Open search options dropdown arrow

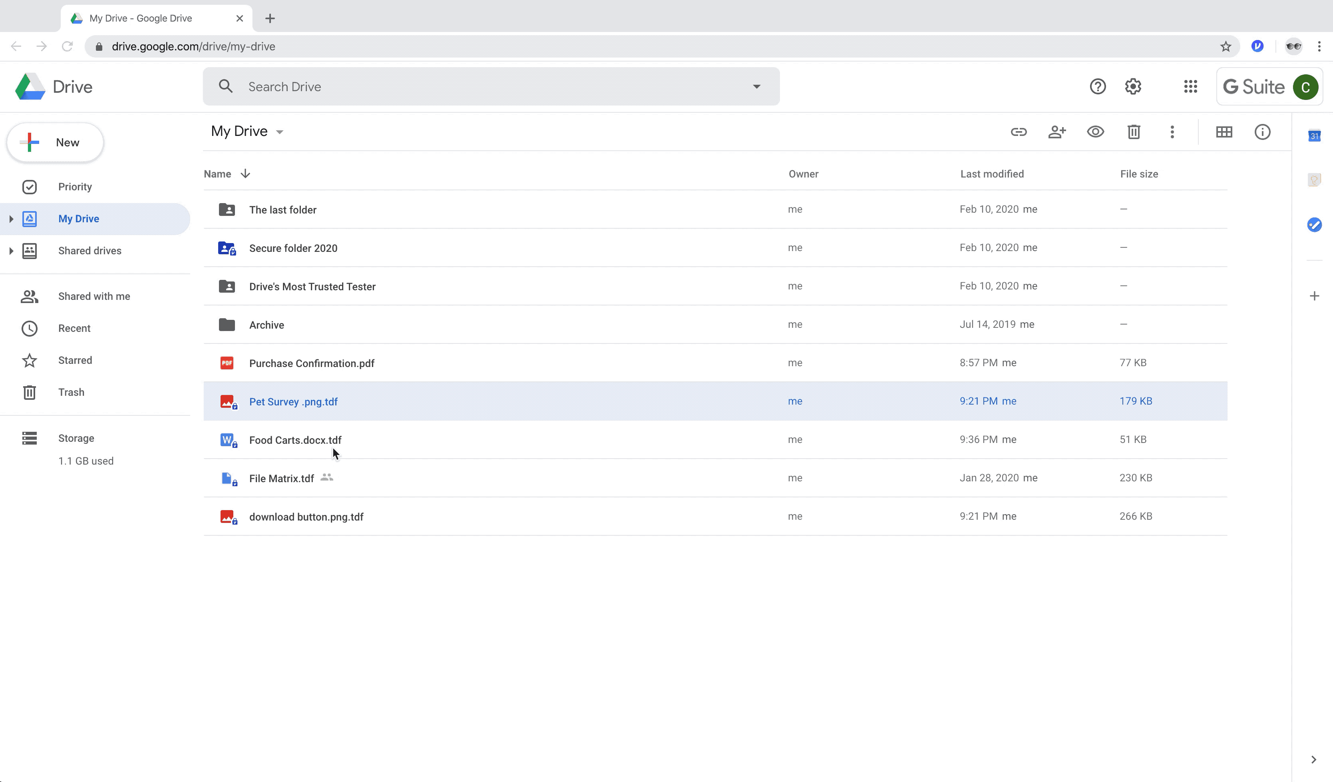[756, 87]
